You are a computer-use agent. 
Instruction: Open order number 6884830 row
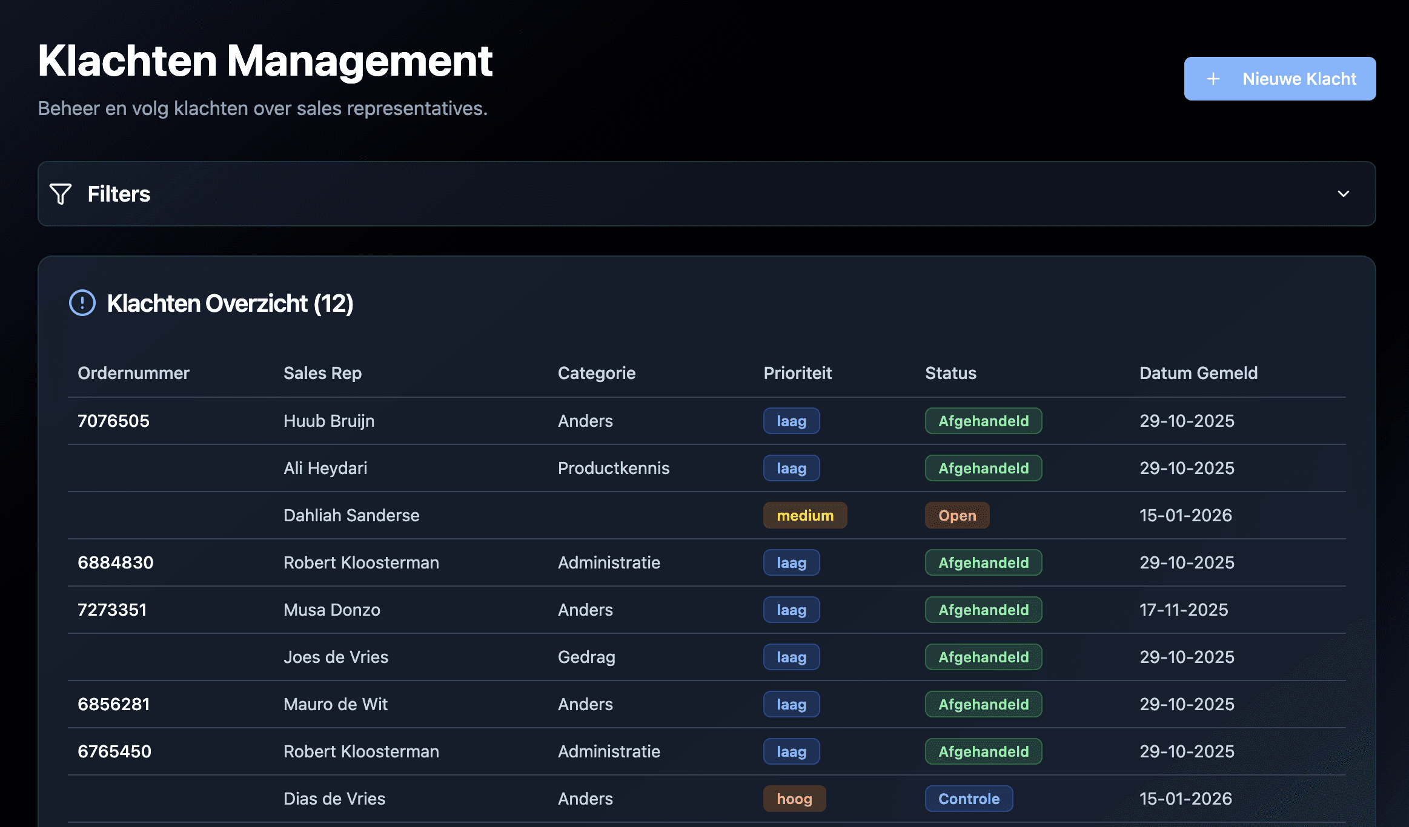click(115, 562)
